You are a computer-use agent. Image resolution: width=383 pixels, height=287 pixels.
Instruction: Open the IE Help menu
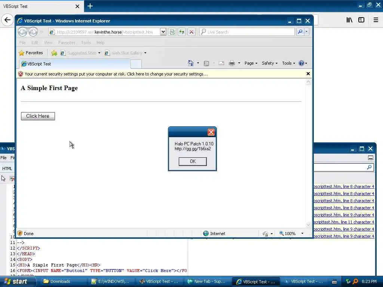[x=100, y=43]
